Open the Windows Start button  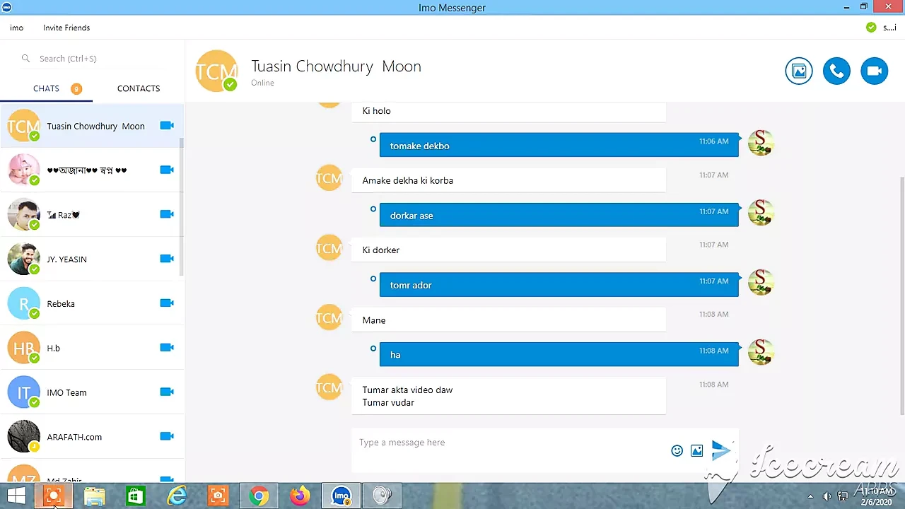16,496
